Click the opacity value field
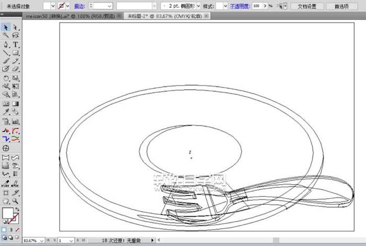 point(257,6)
